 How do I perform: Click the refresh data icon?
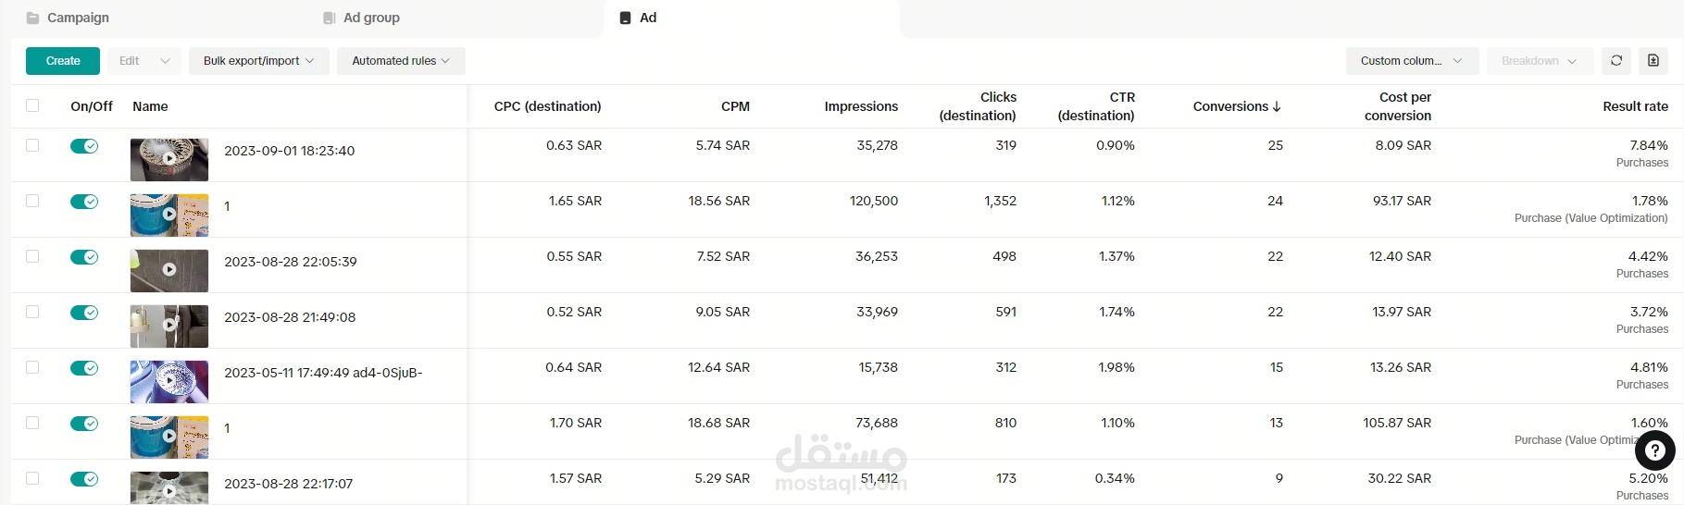point(1616,61)
